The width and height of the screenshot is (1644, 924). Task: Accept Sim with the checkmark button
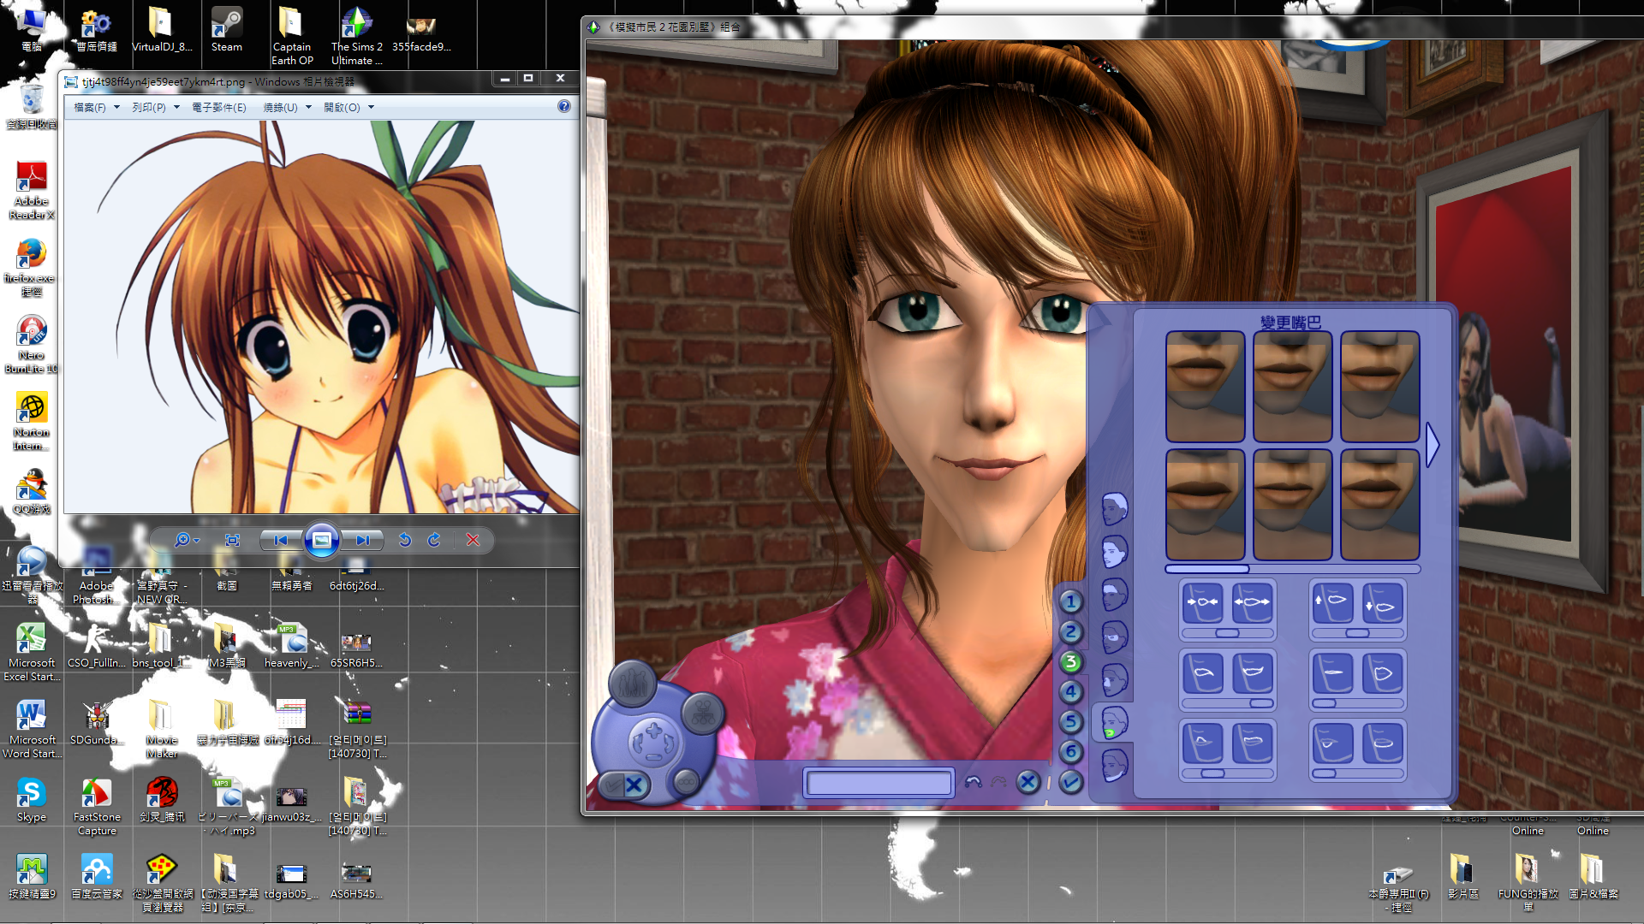tap(1070, 782)
